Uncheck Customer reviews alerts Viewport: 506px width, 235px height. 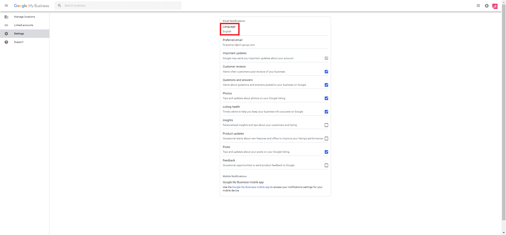point(326,72)
